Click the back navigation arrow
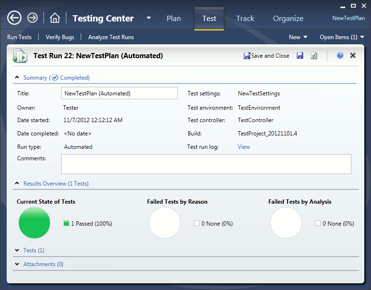 click(x=14, y=18)
